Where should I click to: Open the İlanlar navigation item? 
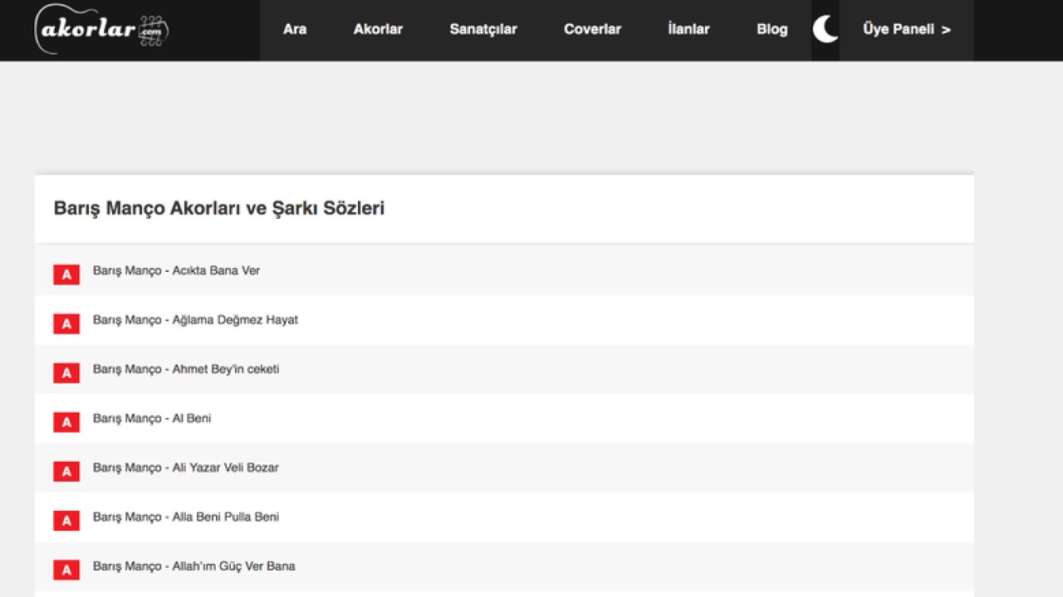click(688, 30)
